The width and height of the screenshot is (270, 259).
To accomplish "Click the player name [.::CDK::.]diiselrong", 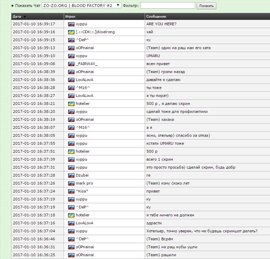I will coord(95,32).
